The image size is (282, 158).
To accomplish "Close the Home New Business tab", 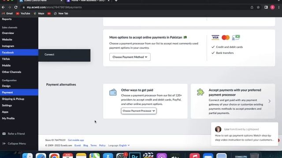I will point(108,1).
